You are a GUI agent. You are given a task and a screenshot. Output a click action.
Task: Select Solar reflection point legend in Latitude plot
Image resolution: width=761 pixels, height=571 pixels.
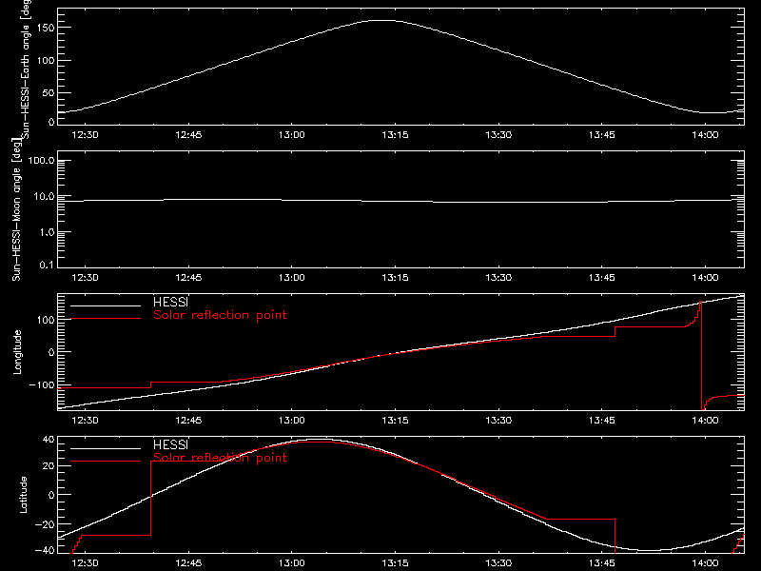pos(220,458)
